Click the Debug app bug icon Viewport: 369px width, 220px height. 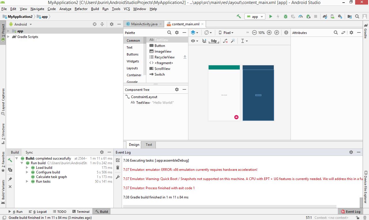[x=285, y=17]
